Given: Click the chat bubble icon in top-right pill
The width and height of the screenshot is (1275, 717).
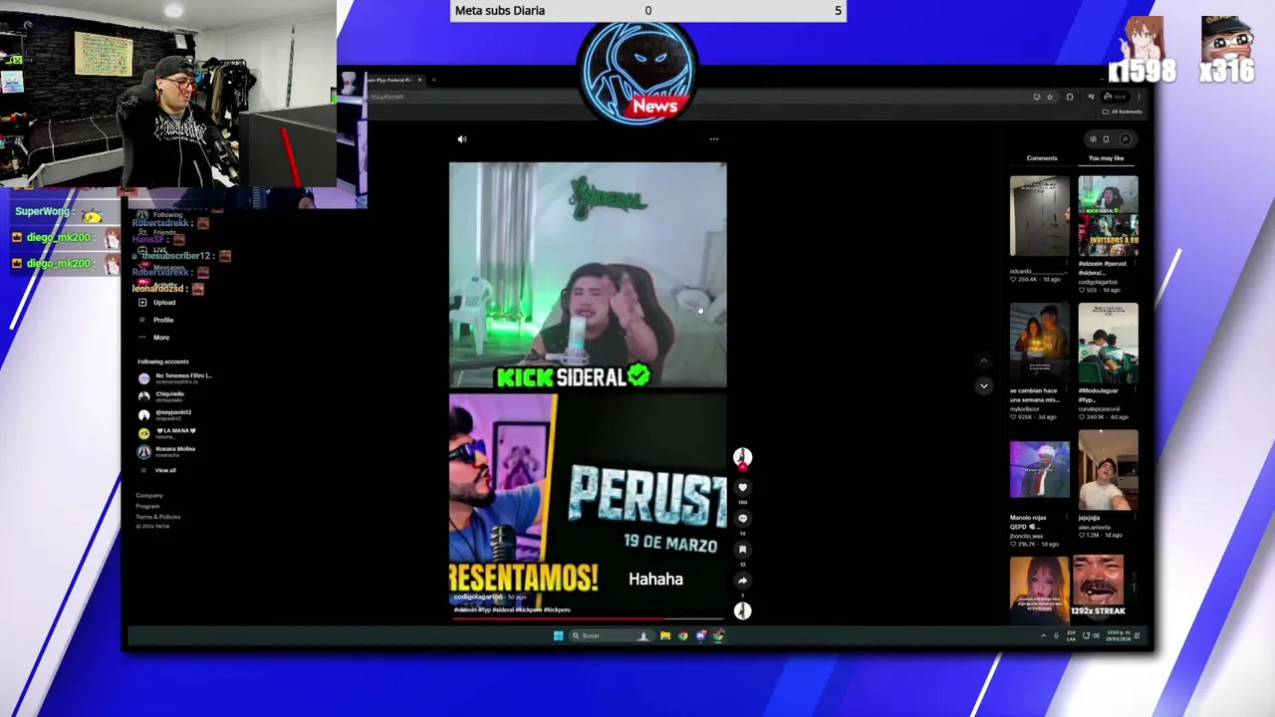Looking at the screenshot, I should (x=1126, y=139).
